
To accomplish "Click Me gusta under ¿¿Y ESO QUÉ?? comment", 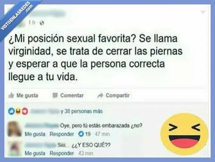I will [35, 153].
